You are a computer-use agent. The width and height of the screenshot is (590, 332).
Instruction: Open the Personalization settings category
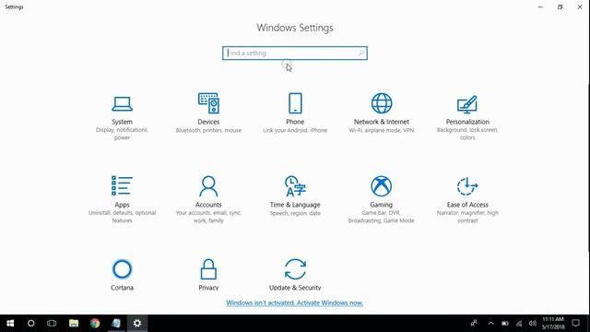[467, 117]
